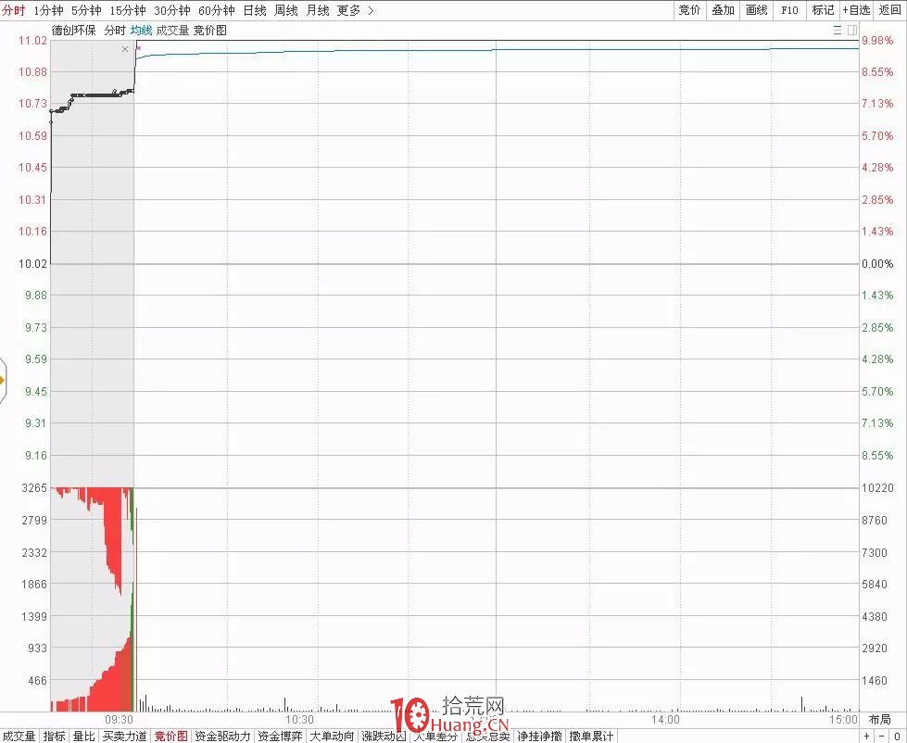
Task: Switch to the 5分钟 chart period
Action: click(86, 10)
